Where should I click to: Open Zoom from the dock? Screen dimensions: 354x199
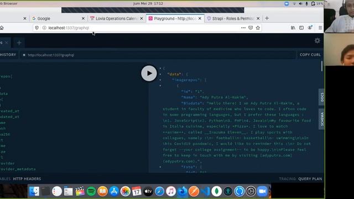pyautogui.click(x=262, y=191)
